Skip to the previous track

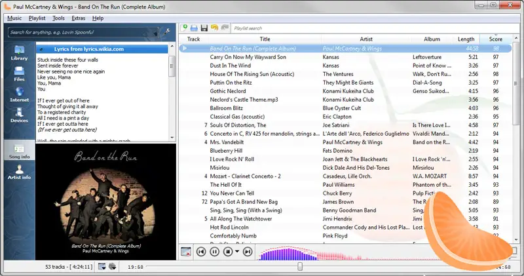click(x=201, y=252)
